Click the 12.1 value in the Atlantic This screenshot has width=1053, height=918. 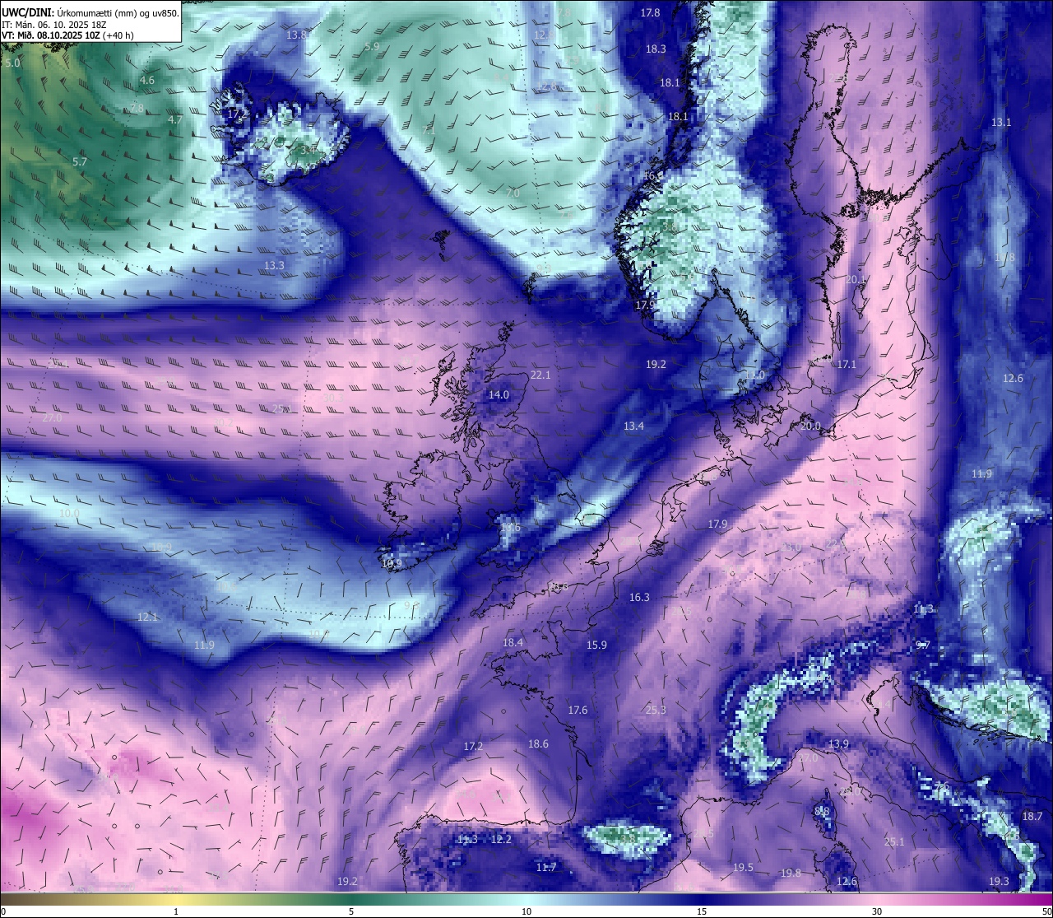147,617
